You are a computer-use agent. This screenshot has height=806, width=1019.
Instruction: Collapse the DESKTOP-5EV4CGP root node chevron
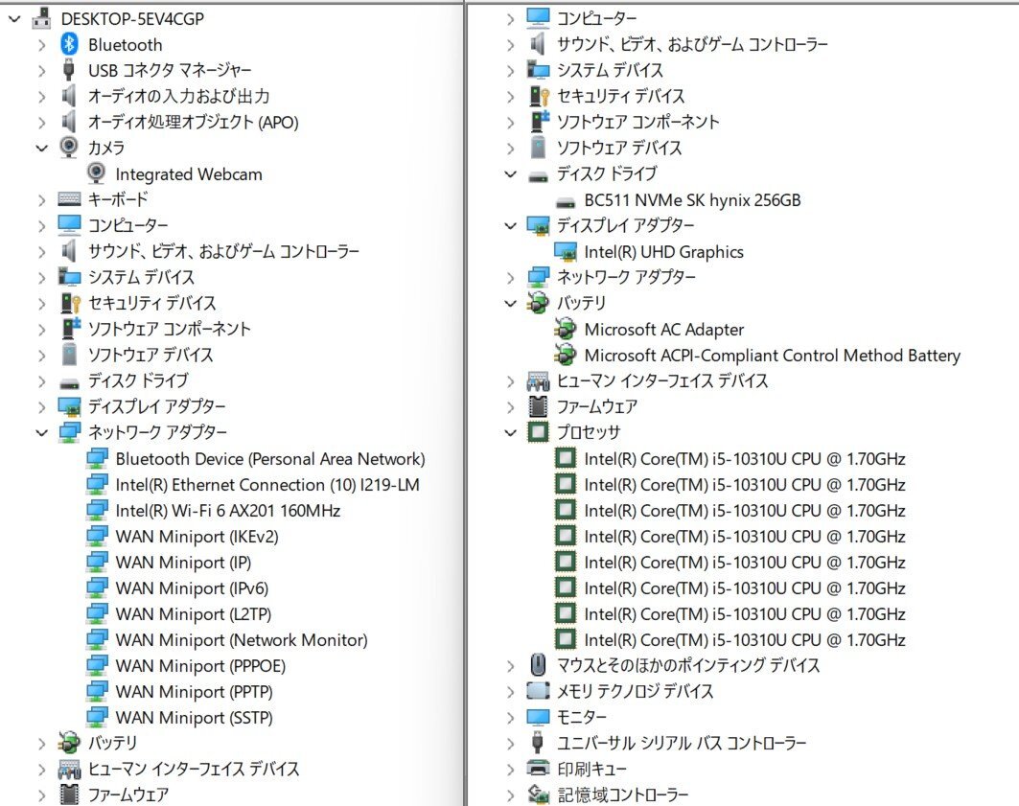(x=14, y=19)
